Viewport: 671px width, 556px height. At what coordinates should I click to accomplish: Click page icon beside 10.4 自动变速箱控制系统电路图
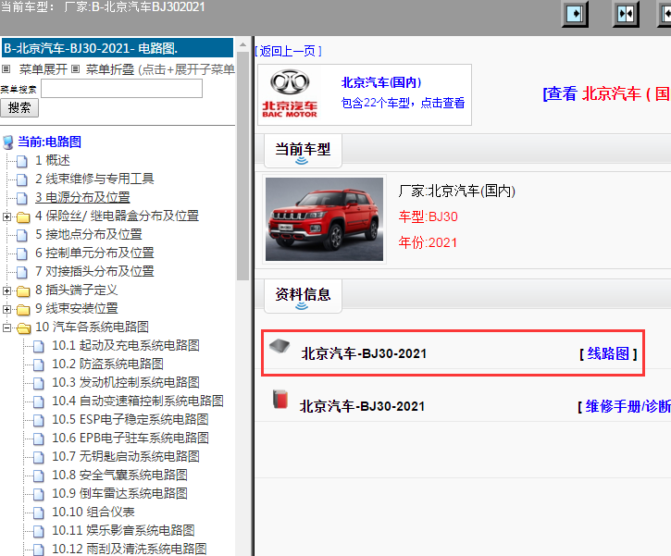tap(39, 402)
